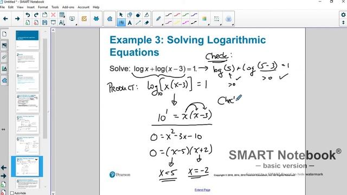Delete page icon in toolbar
Screen dimensions: 347x195
click(36, 22)
